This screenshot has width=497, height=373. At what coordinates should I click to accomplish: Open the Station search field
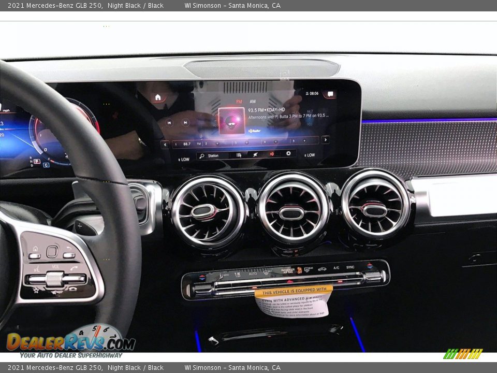(x=212, y=156)
